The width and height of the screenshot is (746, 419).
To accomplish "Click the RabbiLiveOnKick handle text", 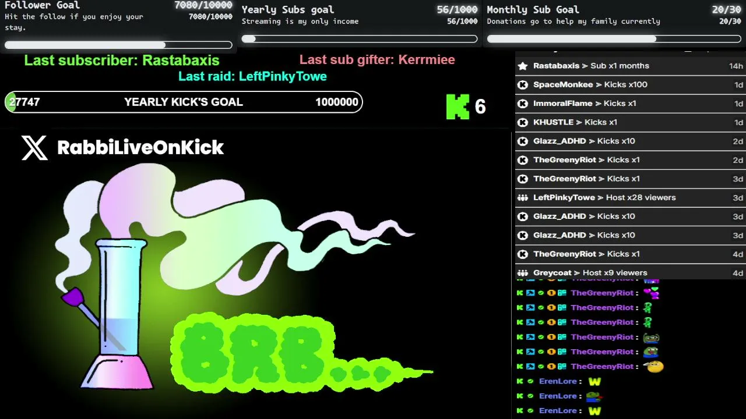I will 140,148.
